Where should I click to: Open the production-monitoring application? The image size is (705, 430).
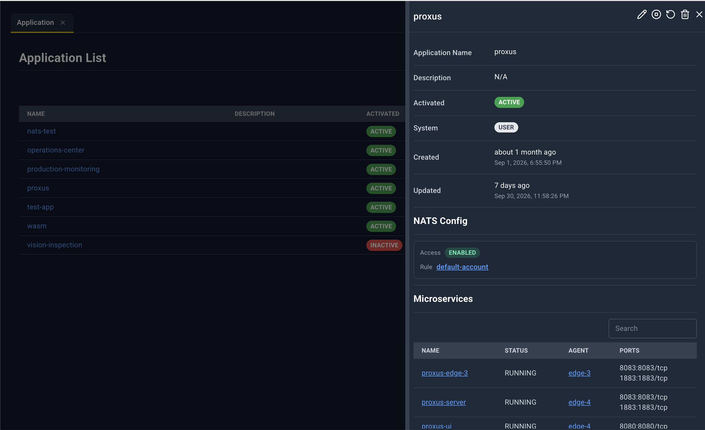63,169
